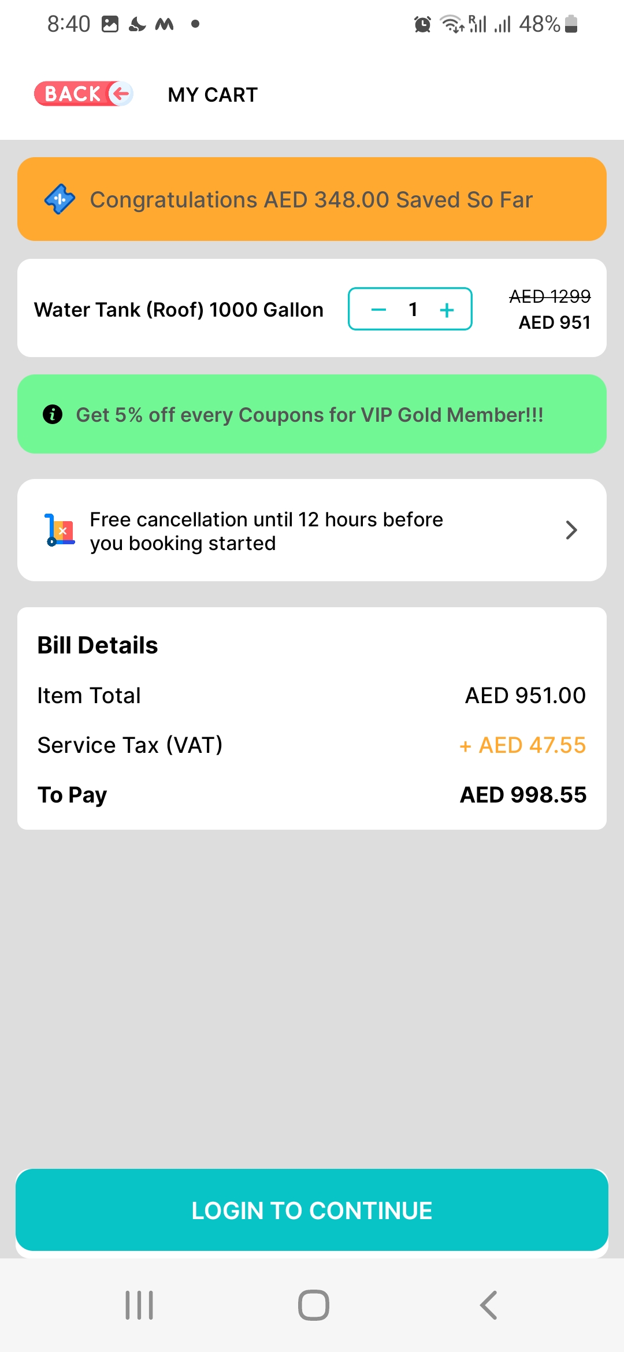Tap the Water Tank (Roof) 1000 Gallon item
This screenshot has height=1352, width=624.
point(179,310)
